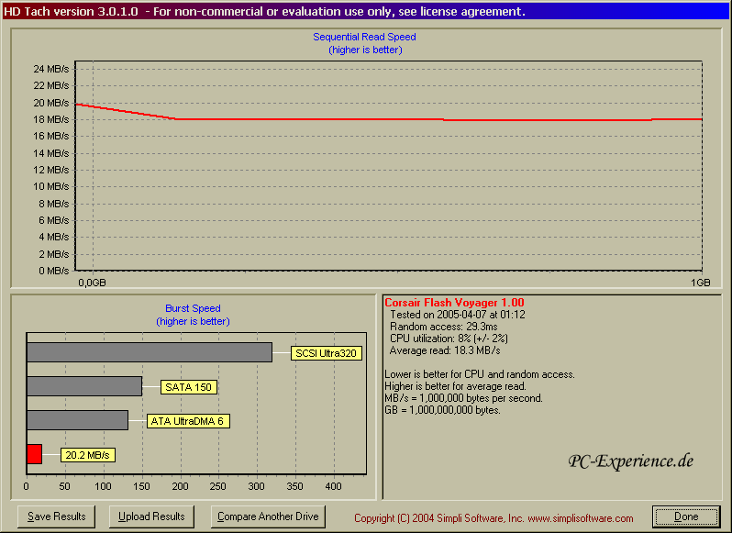Click the Tested on 2005-04-07 line
Image resolution: width=732 pixels, height=533 pixels.
coord(458,315)
